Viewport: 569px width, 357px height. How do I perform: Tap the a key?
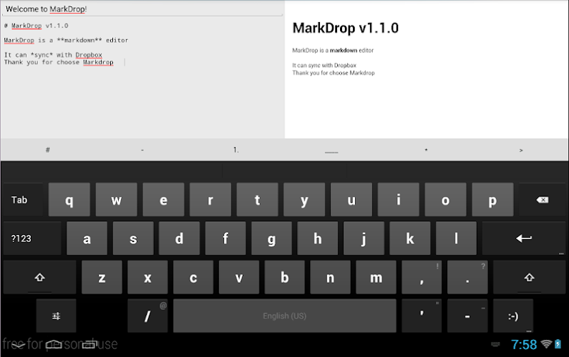87,238
